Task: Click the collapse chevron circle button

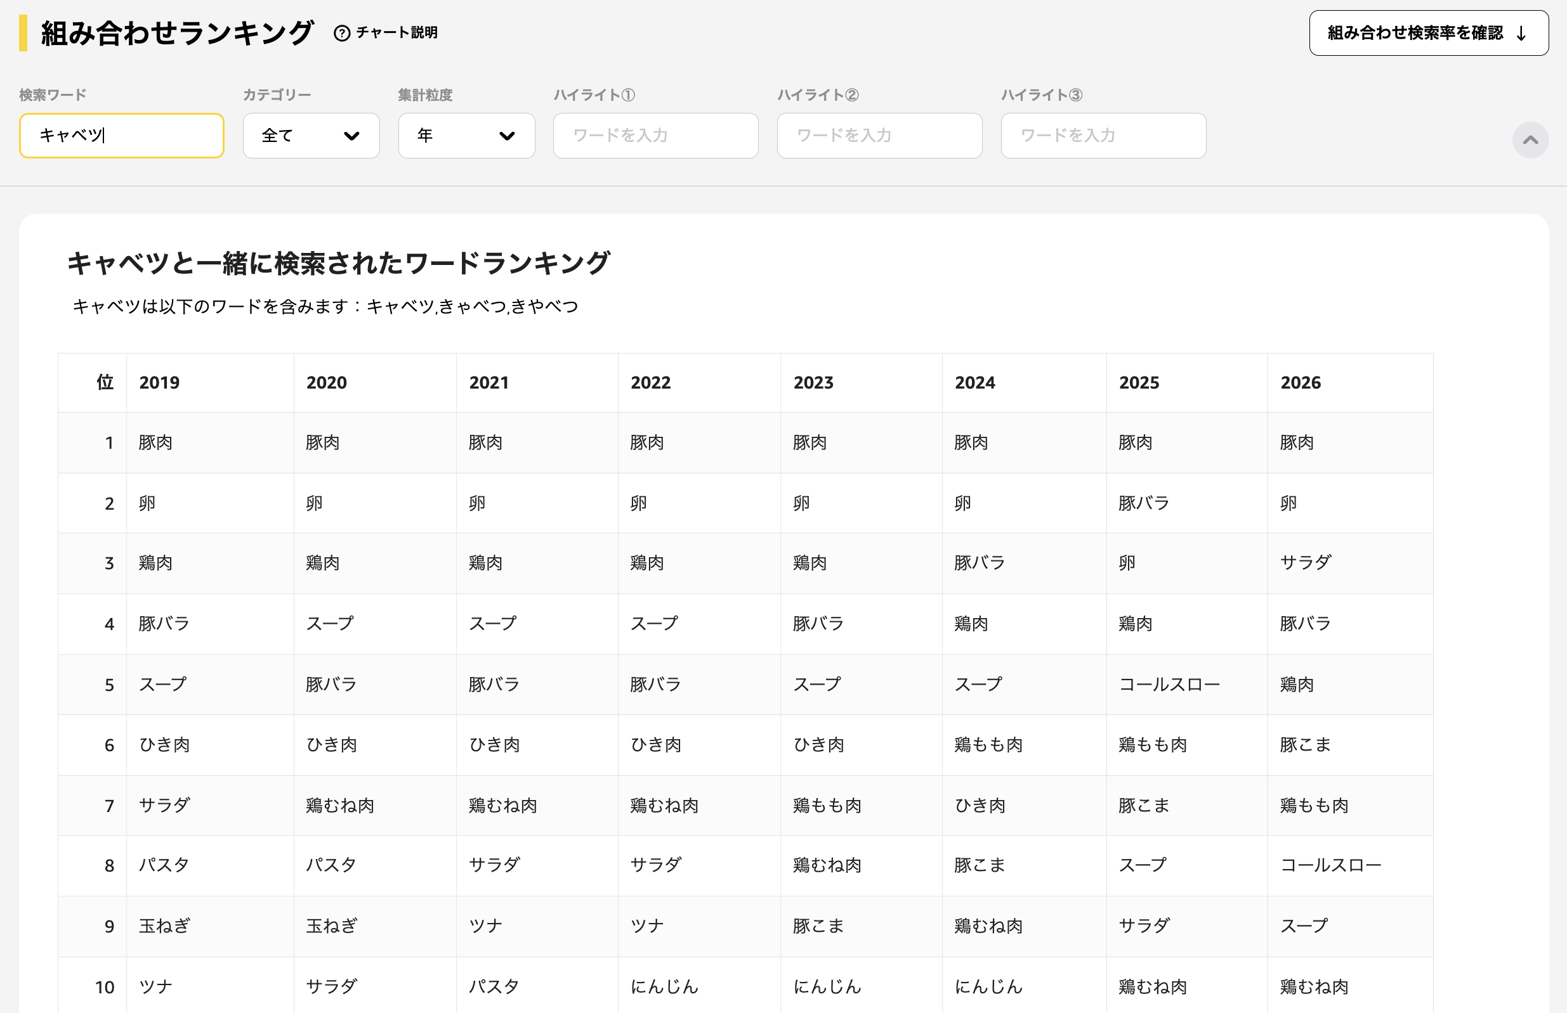Action: 1530,139
